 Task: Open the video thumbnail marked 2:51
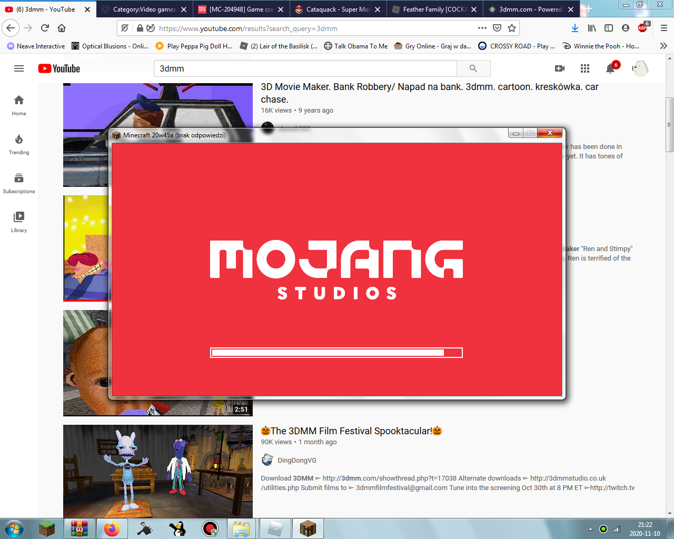tap(158, 363)
